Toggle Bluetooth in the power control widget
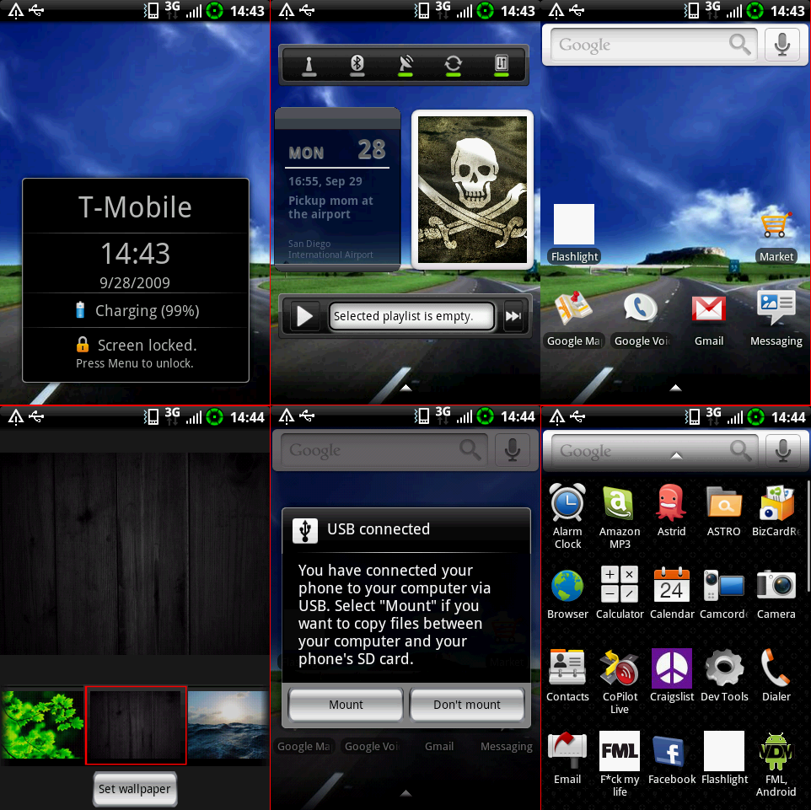811x810 pixels. pyautogui.click(x=357, y=65)
